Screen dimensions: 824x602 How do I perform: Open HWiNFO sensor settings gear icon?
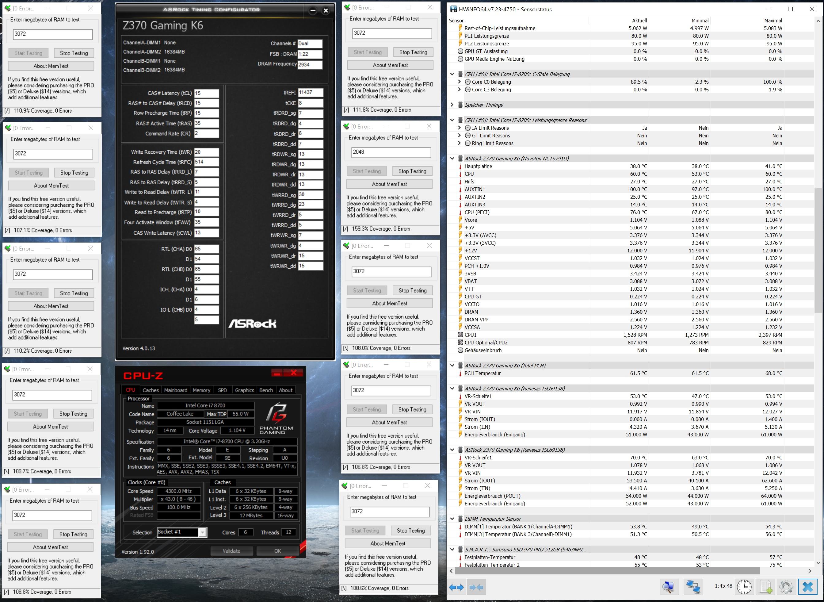(x=786, y=587)
